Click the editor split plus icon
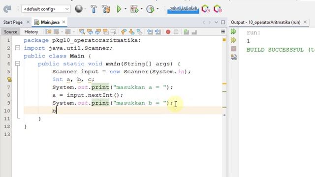 (223, 31)
